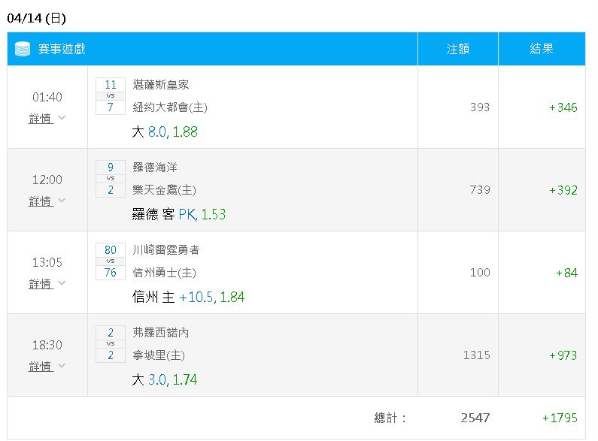
Task: Click the stacked coins icon in the header
Action: [23, 49]
